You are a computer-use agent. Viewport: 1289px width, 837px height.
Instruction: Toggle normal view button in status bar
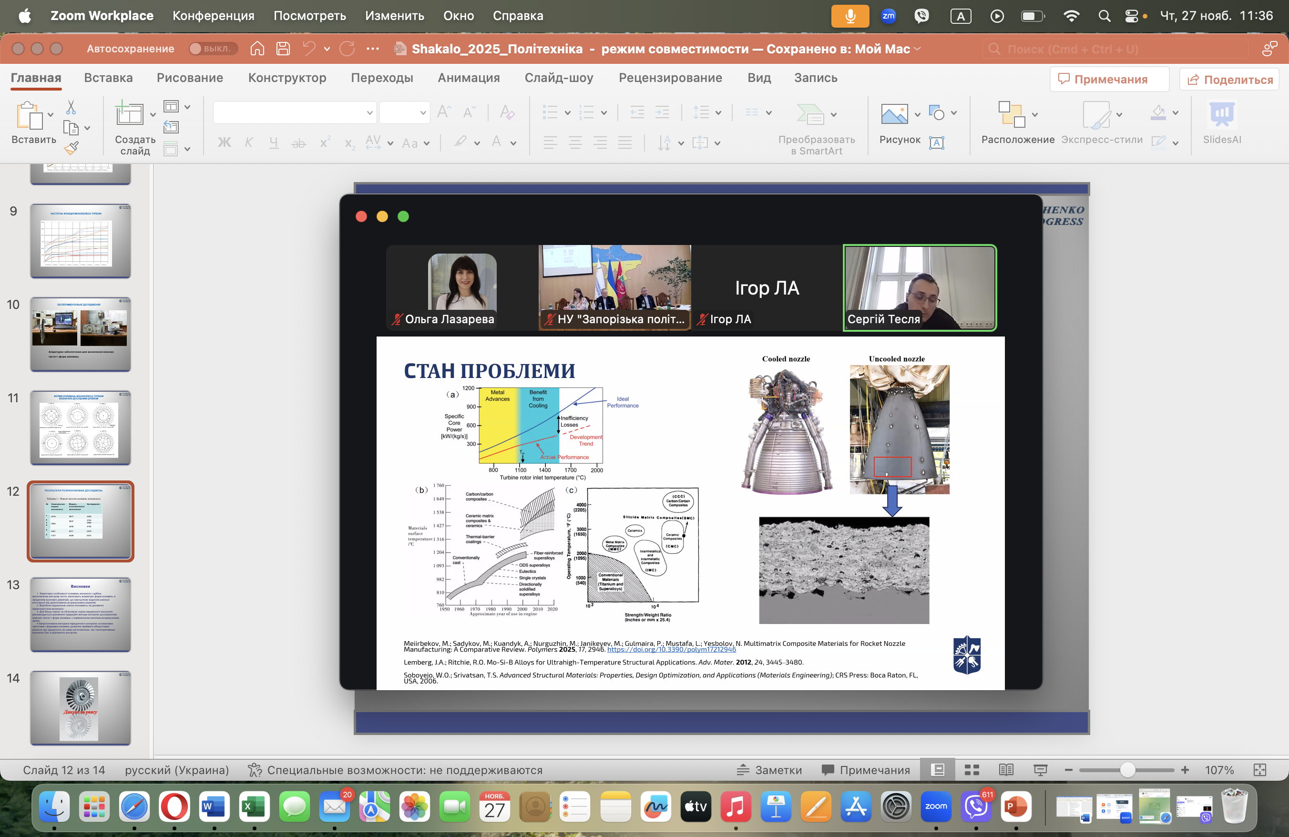tap(938, 769)
